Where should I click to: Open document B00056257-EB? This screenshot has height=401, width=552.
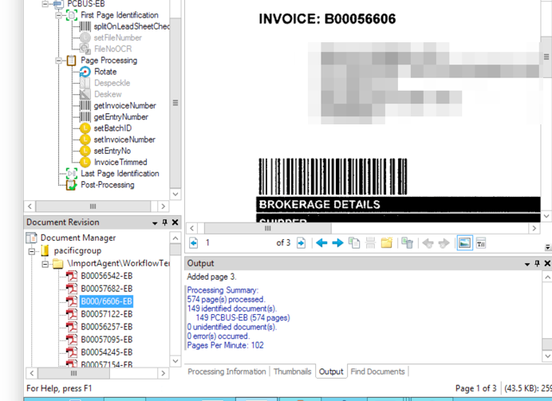106,327
